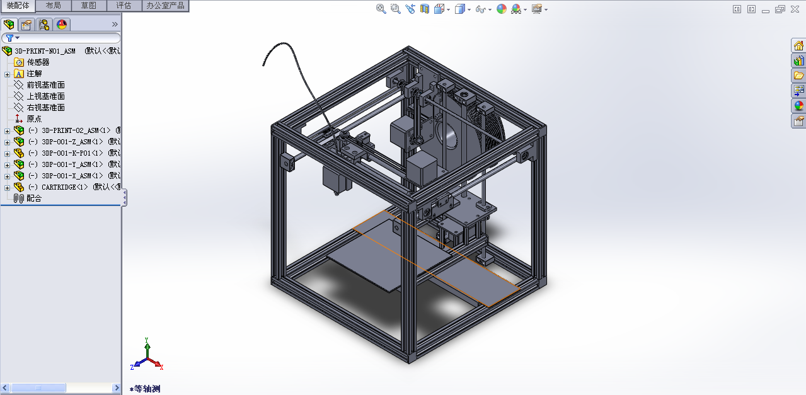The width and height of the screenshot is (806, 395).
Task: Open the Design Library task pane
Action: pyautogui.click(x=799, y=60)
